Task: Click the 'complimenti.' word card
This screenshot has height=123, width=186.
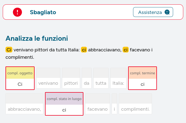Action: tap(135, 104)
